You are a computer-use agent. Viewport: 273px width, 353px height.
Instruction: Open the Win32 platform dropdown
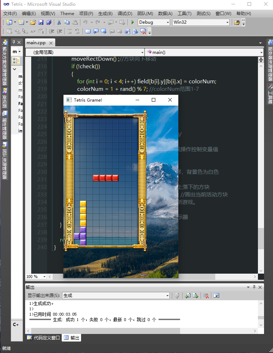click(x=227, y=22)
